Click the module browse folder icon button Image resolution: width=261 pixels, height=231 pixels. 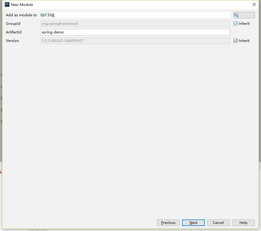click(x=244, y=15)
